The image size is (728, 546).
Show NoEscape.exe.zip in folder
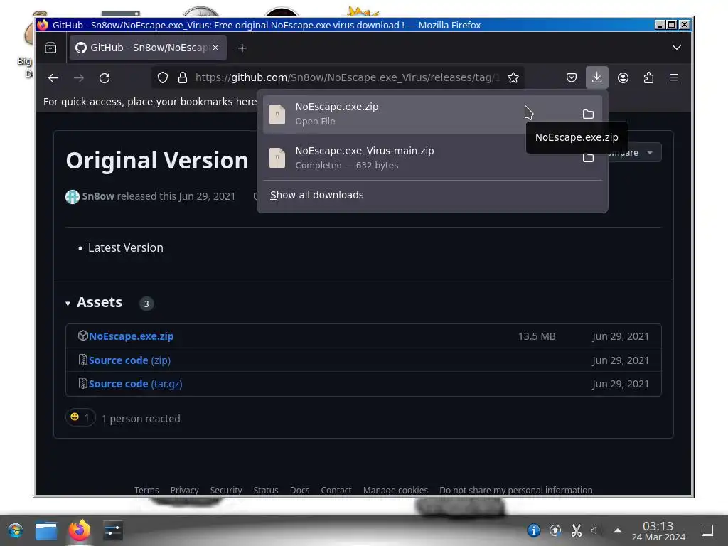588,114
